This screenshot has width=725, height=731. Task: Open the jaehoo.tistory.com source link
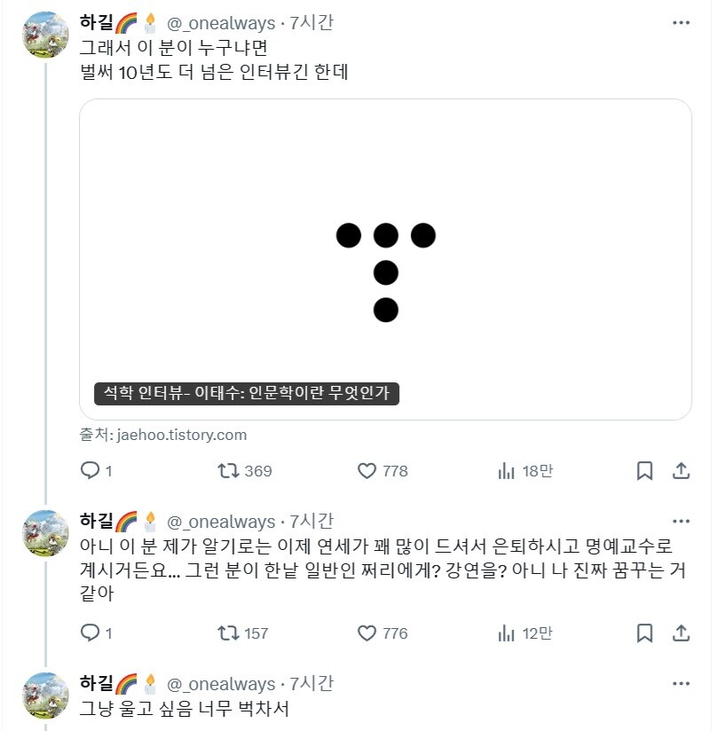pos(181,435)
